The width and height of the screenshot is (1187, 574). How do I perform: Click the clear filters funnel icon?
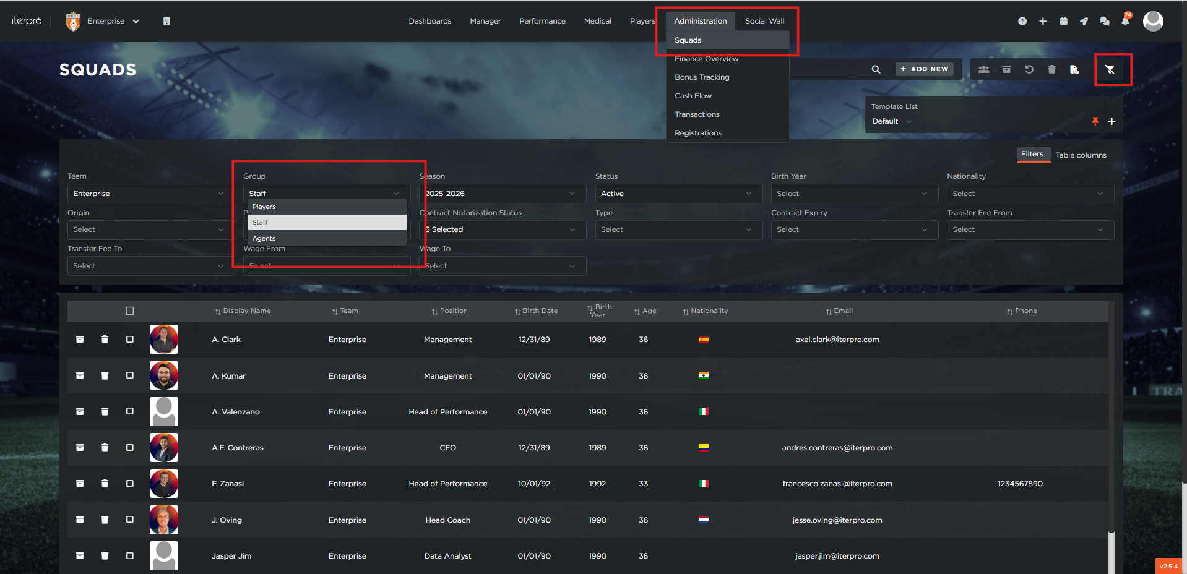coord(1110,70)
